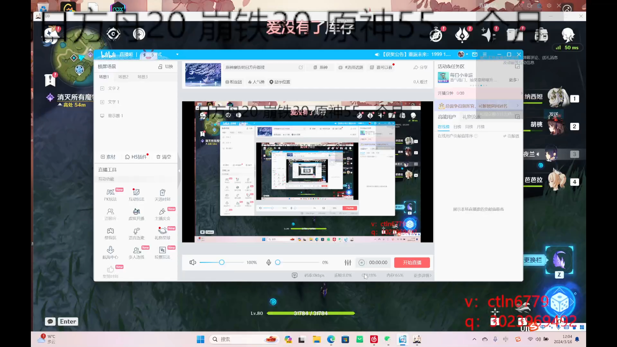Open the hamburger menu in Bilibili title bar
This screenshot has height=347, width=617.
(x=485, y=54)
